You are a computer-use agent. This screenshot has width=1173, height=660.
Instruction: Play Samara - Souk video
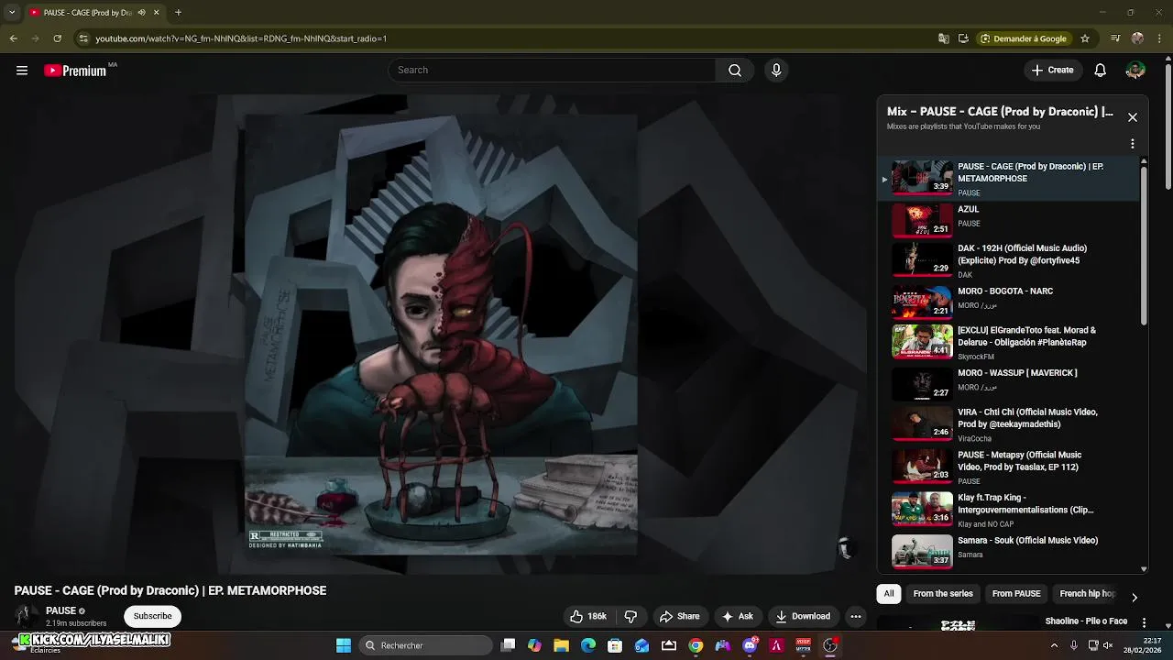[1008, 551]
